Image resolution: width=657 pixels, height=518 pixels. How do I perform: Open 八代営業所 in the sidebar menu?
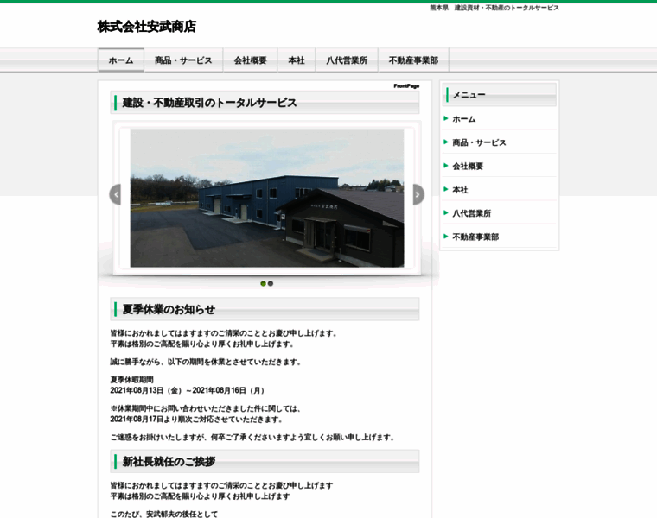pyautogui.click(x=471, y=213)
